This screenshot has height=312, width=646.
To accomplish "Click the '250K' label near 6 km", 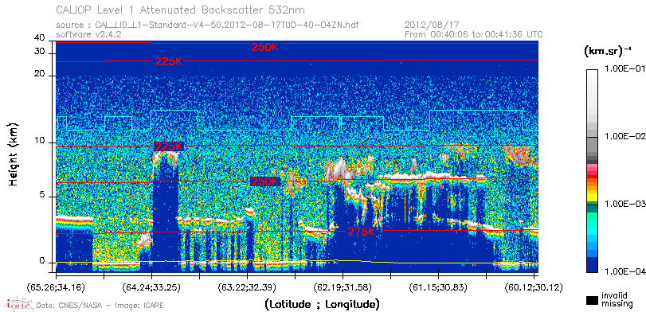I will [x=265, y=181].
